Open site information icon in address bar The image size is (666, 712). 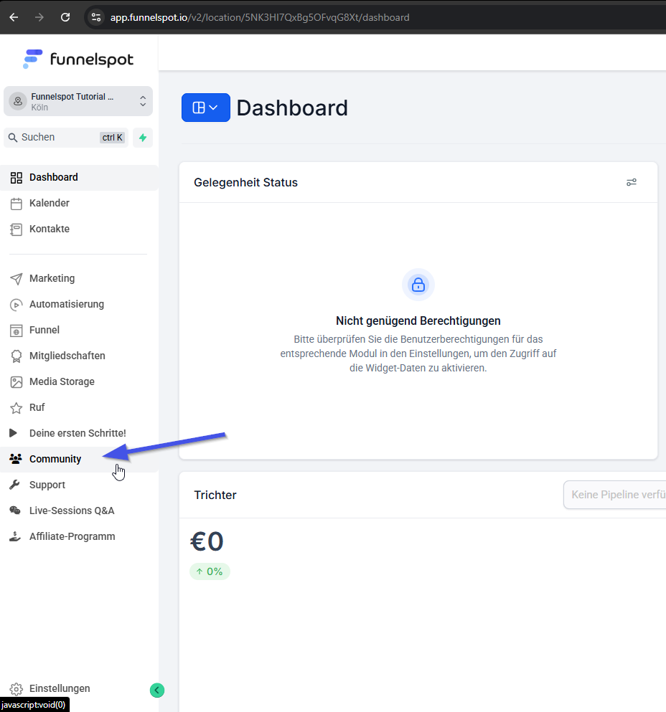[96, 17]
